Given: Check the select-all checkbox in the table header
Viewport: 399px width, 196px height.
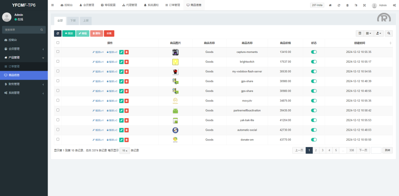Looking at the screenshot, I should point(58,43).
